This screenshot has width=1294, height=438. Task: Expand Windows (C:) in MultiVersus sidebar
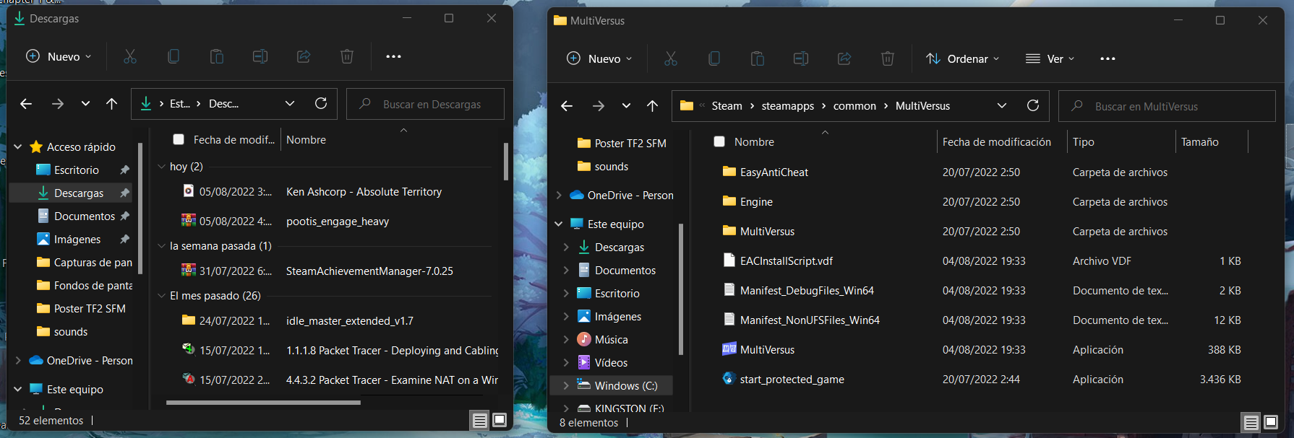(x=566, y=386)
